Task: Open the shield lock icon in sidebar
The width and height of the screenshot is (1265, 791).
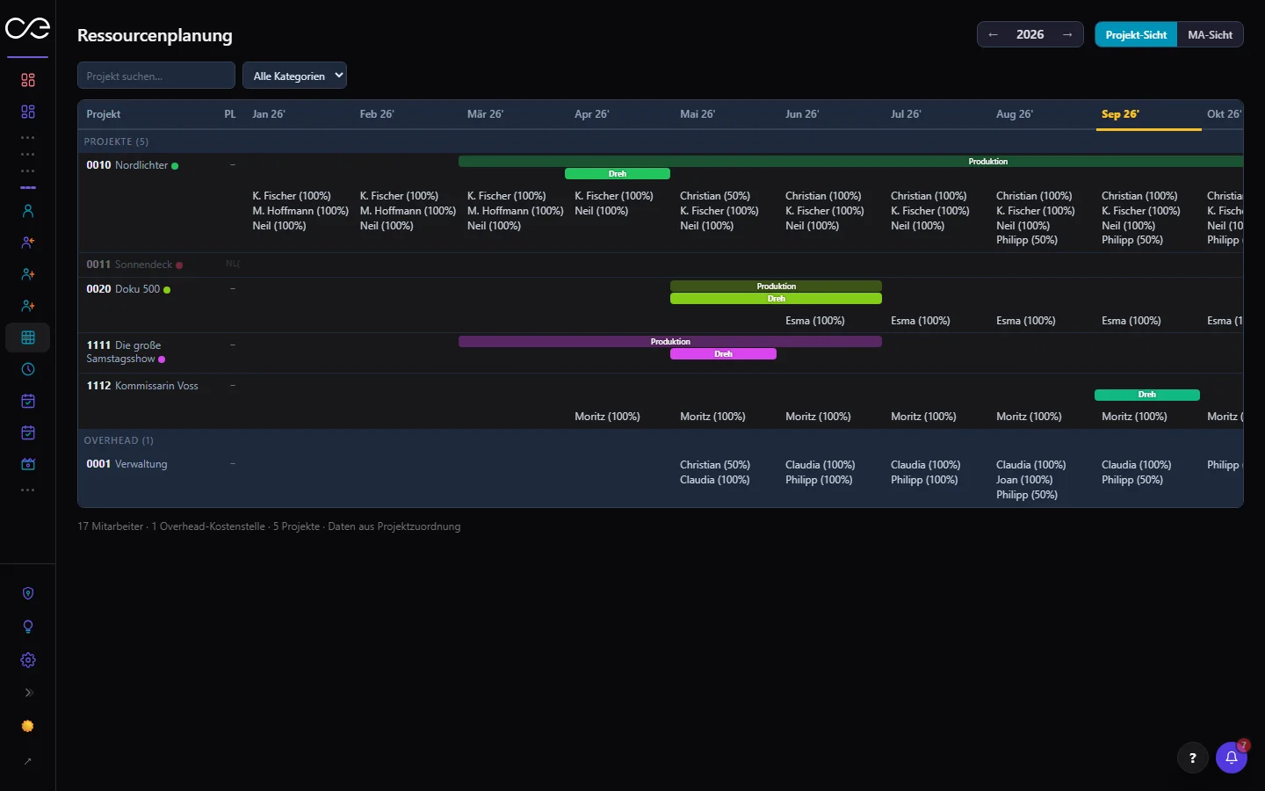Action: (x=28, y=593)
